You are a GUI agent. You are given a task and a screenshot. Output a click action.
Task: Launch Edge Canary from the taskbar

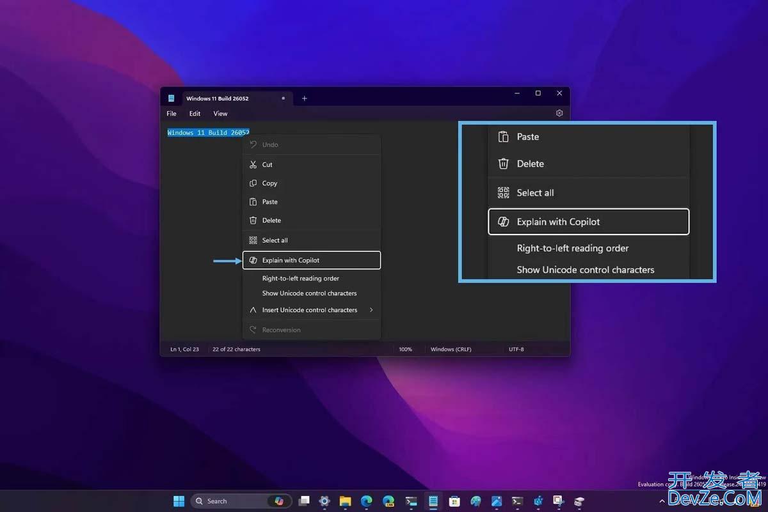[388, 501]
